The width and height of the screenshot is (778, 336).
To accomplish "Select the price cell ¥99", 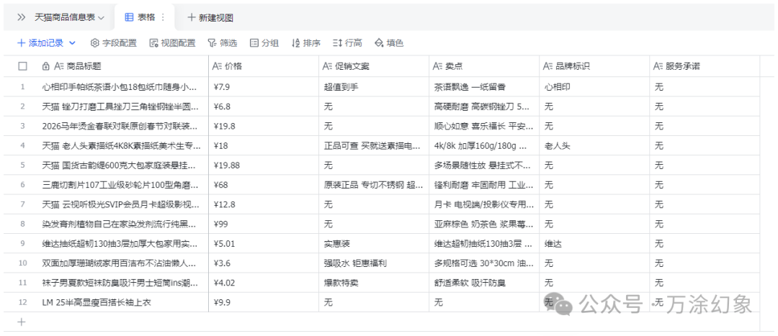I will click(x=264, y=224).
